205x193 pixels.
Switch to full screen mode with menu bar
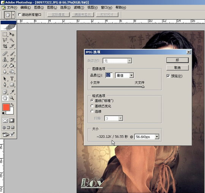pos(8,127)
